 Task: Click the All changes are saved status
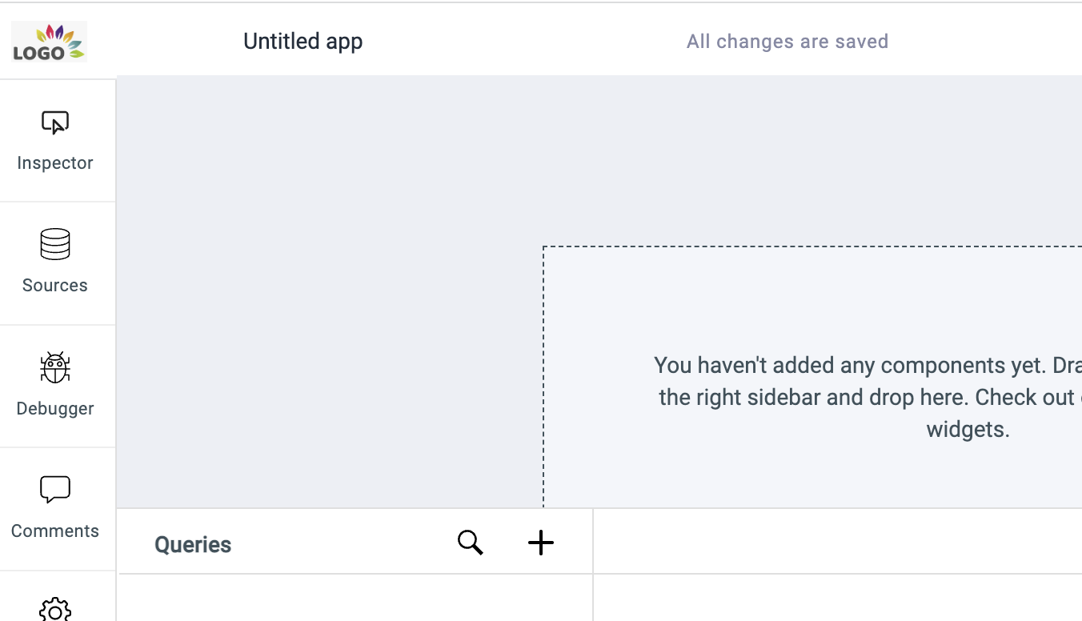pyautogui.click(x=787, y=42)
